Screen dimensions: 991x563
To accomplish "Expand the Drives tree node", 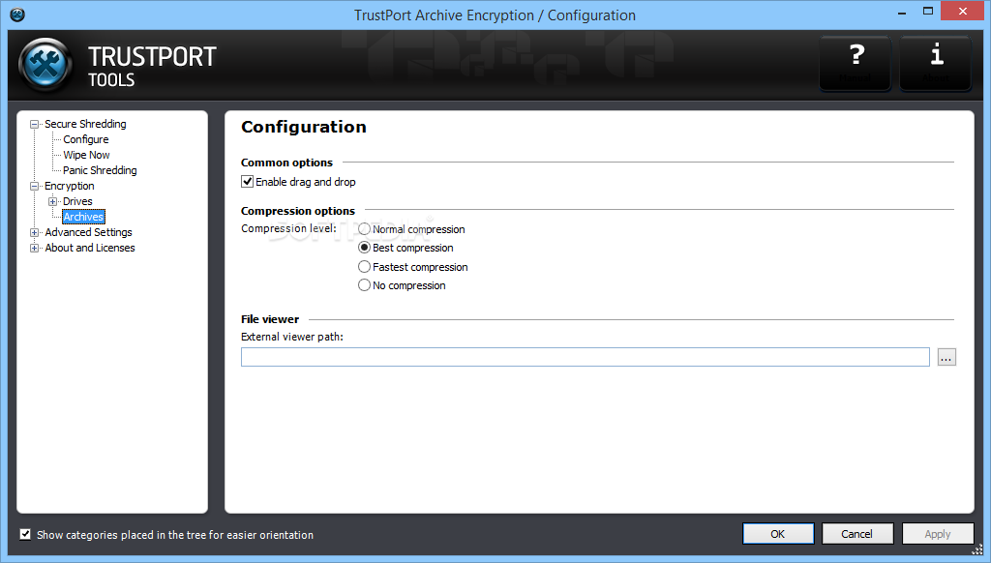I will 53,201.
